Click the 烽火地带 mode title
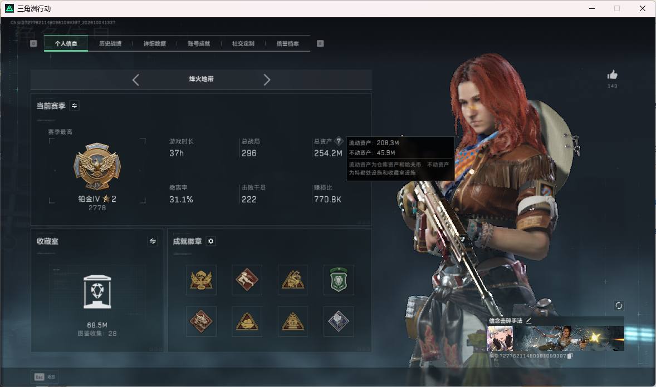Viewport: 656px width, 387px height. 201,79
